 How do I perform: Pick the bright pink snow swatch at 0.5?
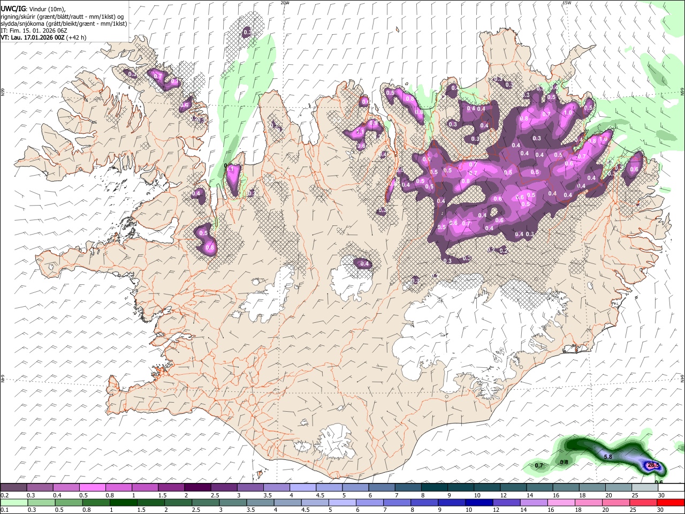coord(92,488)
